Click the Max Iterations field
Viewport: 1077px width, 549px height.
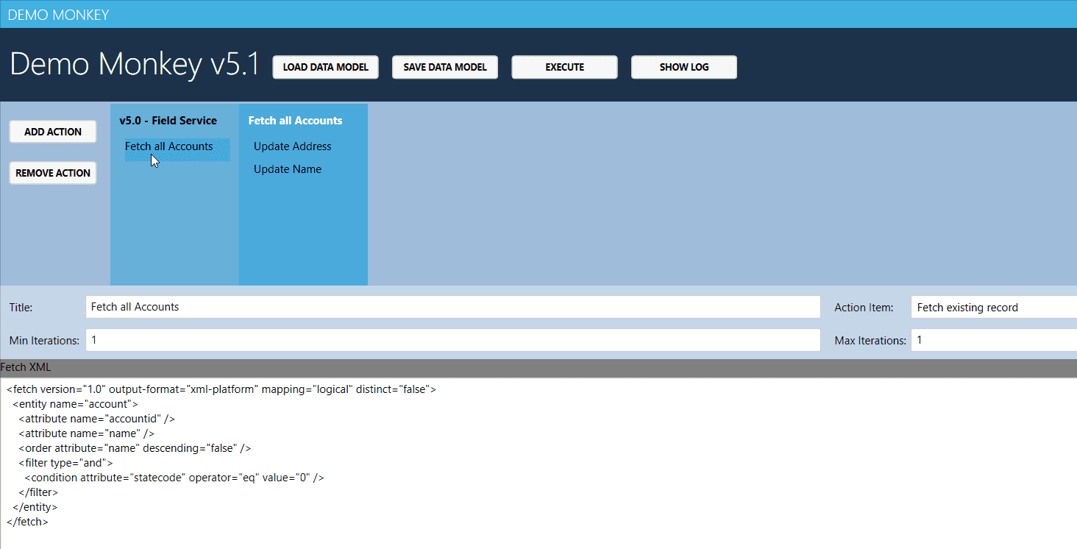993,339
